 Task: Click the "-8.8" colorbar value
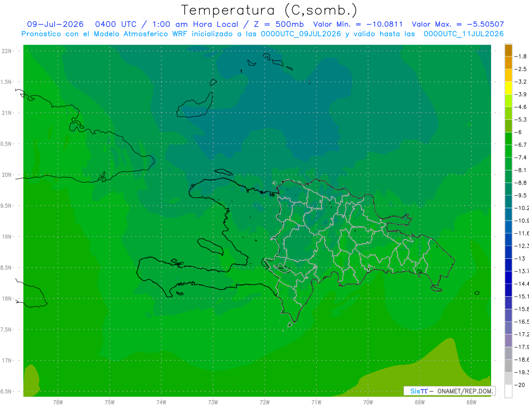(x=521, y=182)
